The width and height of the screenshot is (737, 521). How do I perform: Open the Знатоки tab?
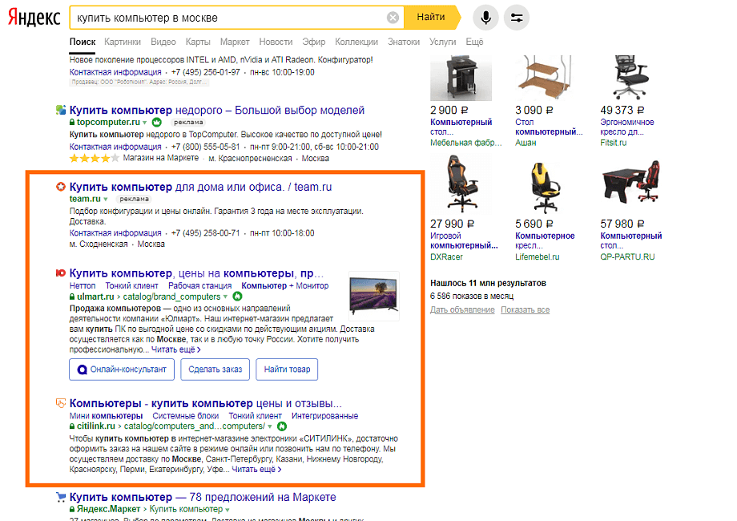click(x=404, y=42)
